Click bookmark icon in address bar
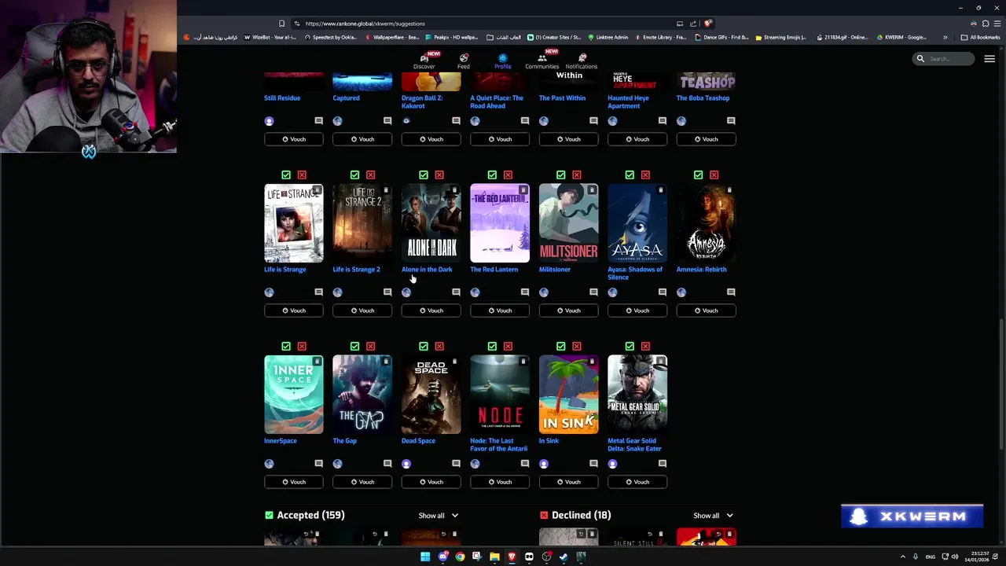 tap(281, 24)
